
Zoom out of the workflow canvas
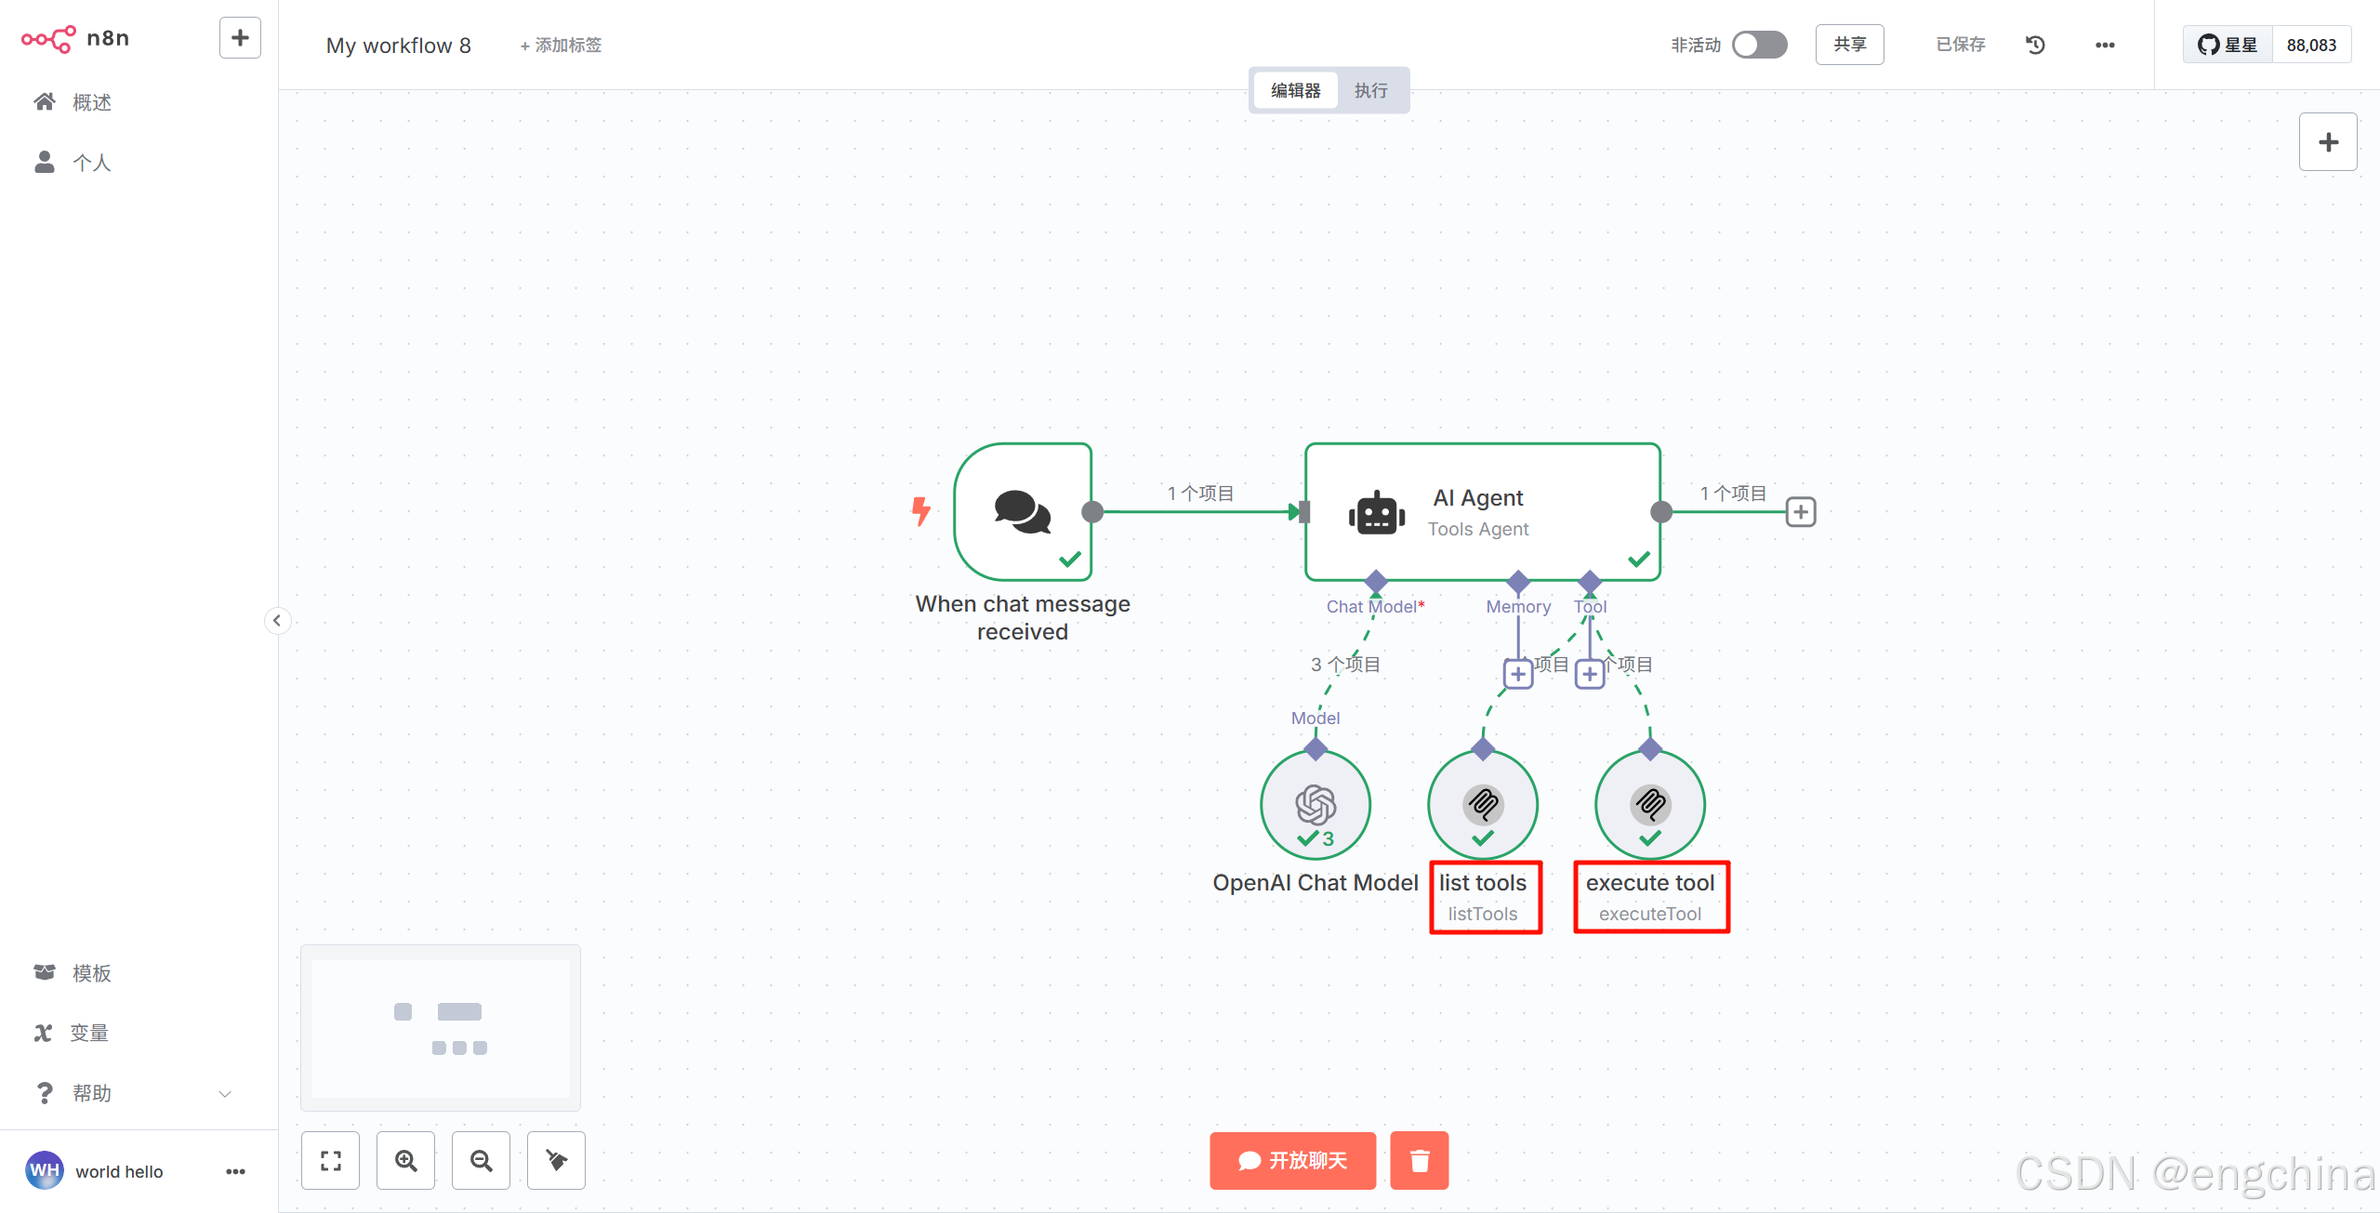tap(481, 1160)
